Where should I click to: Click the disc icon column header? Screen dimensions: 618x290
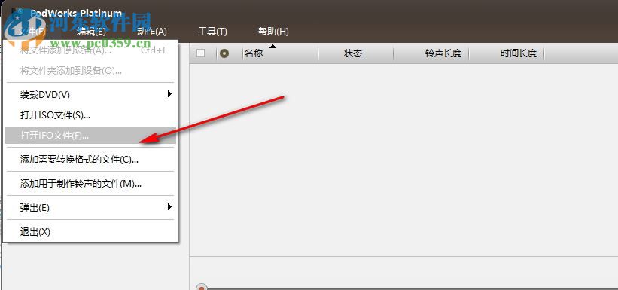(224, 53)
